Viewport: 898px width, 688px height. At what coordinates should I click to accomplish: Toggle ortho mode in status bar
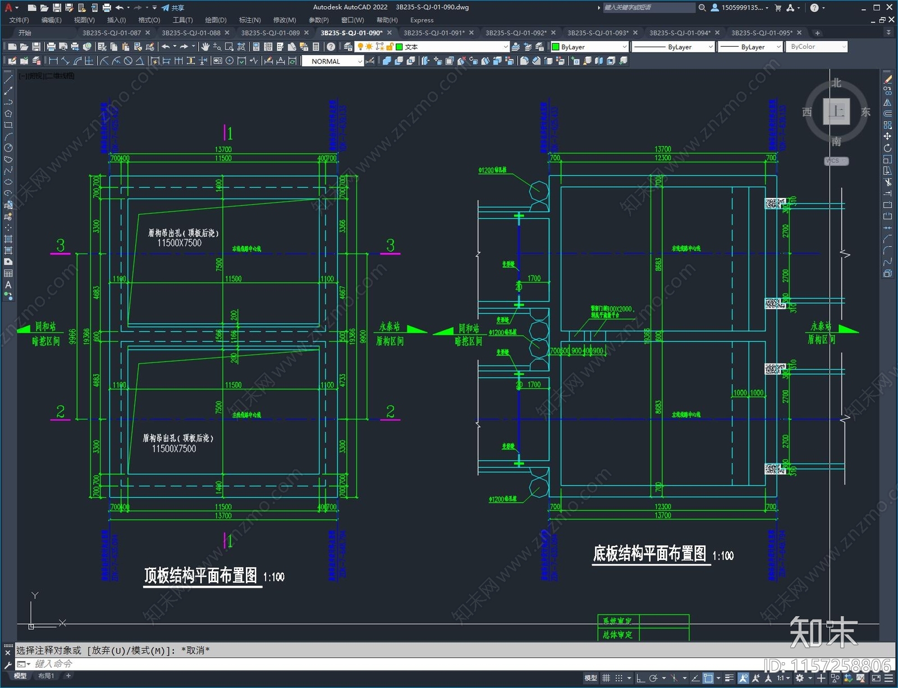640,678
